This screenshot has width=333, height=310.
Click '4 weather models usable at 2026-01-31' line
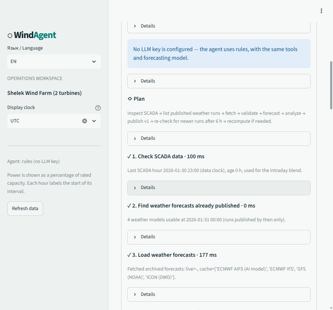(206, 220)
